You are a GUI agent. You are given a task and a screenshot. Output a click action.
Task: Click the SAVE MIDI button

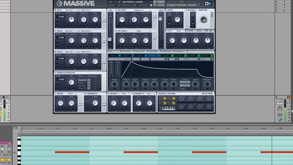[207, 94]
